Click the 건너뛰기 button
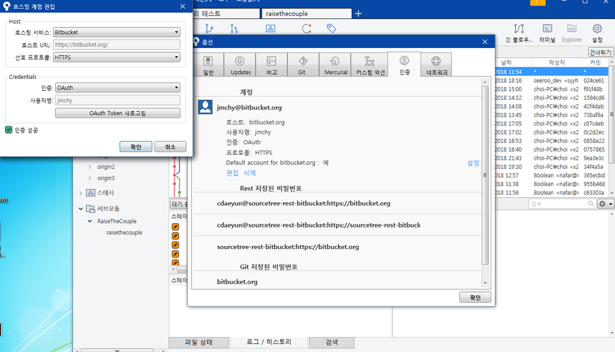The height and width of the screenshot is (352, 615). pos(601,52)
